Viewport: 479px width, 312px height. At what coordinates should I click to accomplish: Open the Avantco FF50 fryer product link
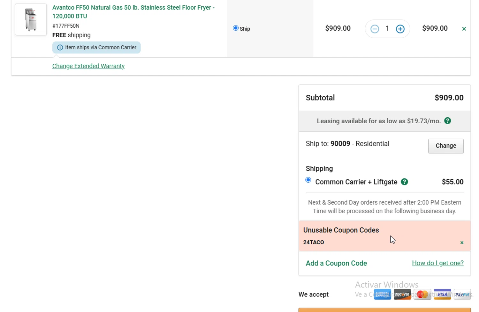coord(133,12)
